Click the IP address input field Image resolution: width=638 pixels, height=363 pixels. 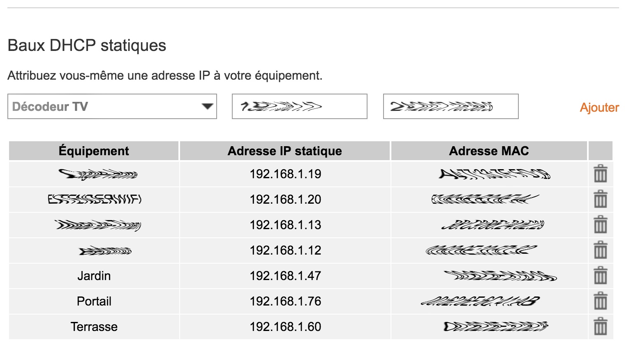[299, 107]
